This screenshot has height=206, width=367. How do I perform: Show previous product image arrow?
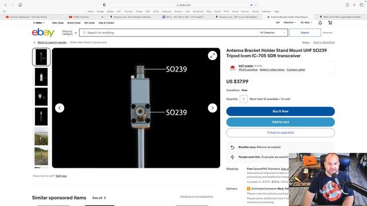pyautogui.click(x=60, y=108)
